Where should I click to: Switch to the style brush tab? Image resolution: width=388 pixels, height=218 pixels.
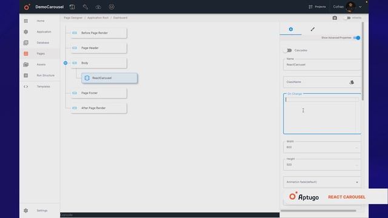(x=313, y=29)
